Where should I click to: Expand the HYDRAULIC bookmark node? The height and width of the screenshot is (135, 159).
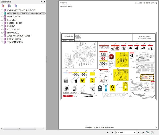point(2,32)
